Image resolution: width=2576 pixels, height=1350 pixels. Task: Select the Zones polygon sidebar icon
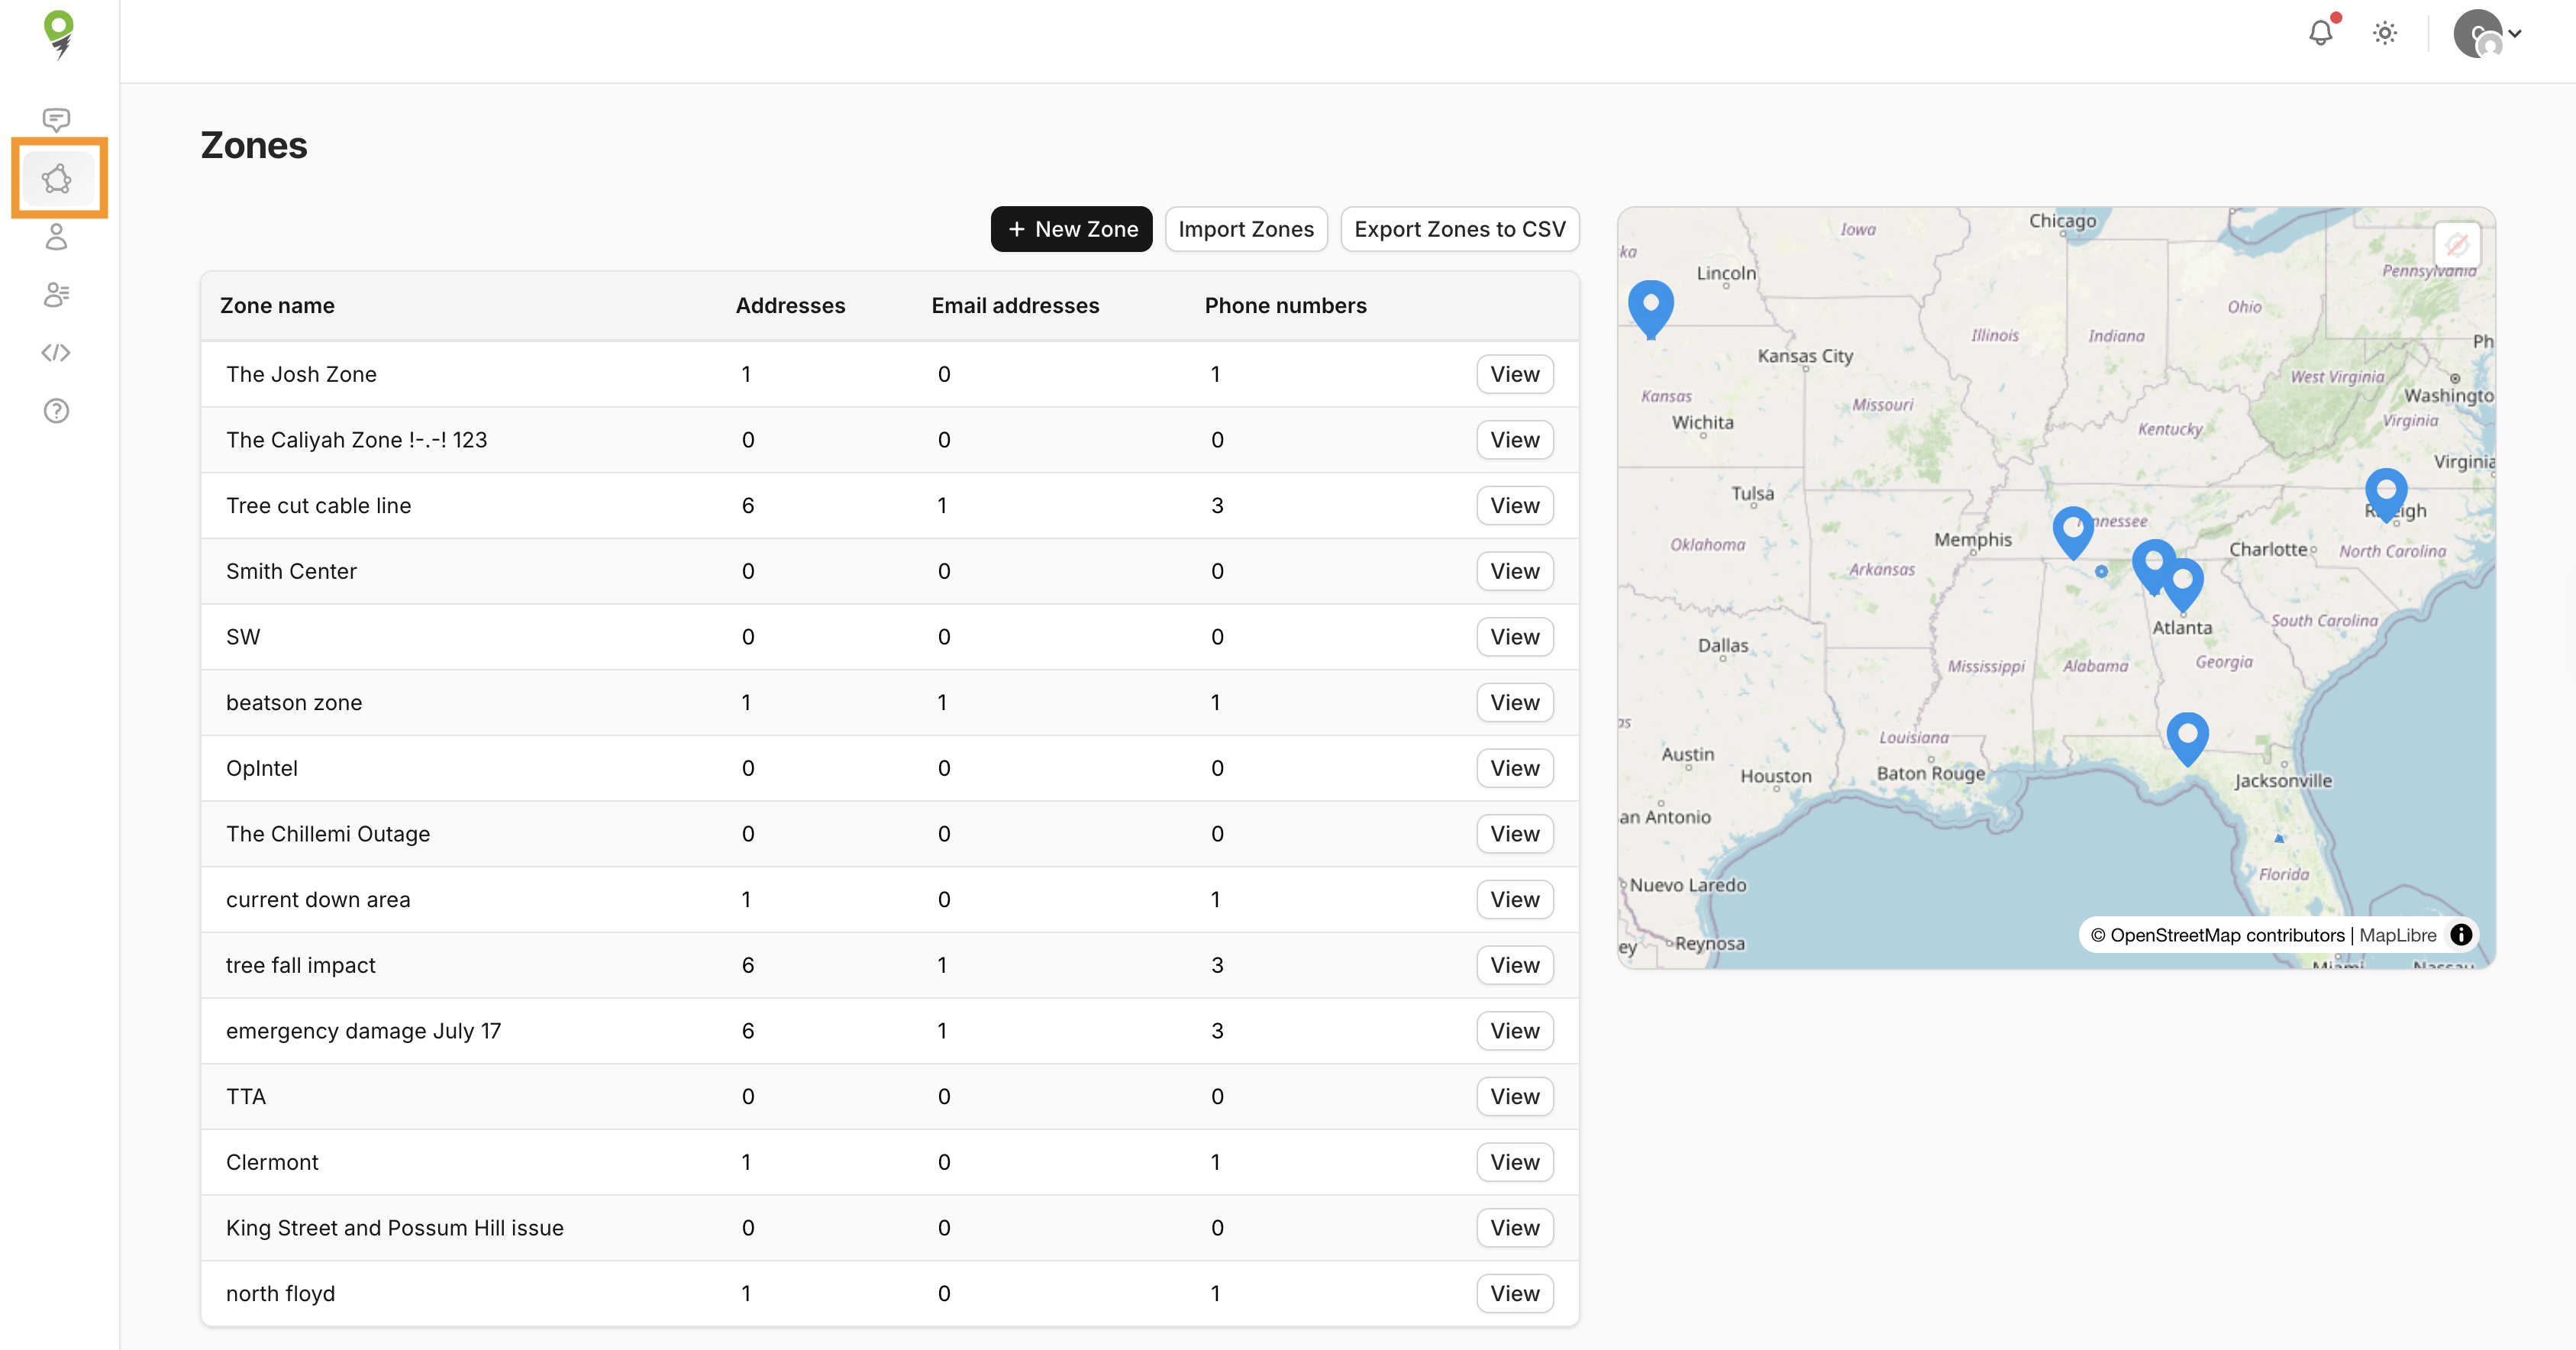click(57, 179)
